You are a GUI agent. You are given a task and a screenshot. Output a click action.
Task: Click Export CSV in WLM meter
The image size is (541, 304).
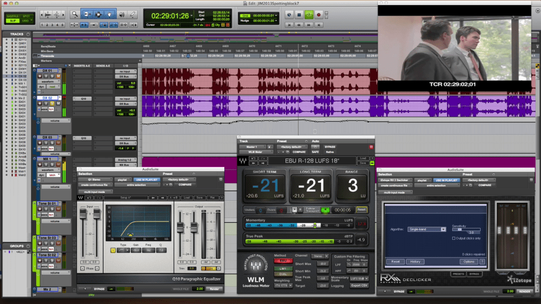359,285
